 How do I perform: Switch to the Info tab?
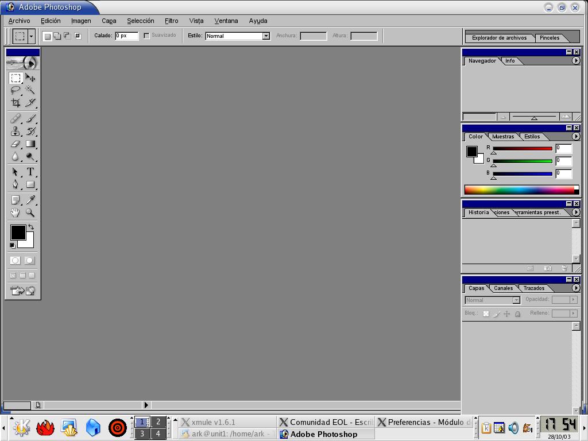pos(510,61)
